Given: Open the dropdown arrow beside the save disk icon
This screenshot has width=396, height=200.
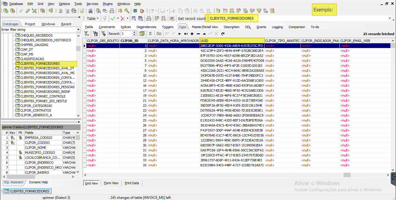Looking at the screenshot, I should click(167, 11).
